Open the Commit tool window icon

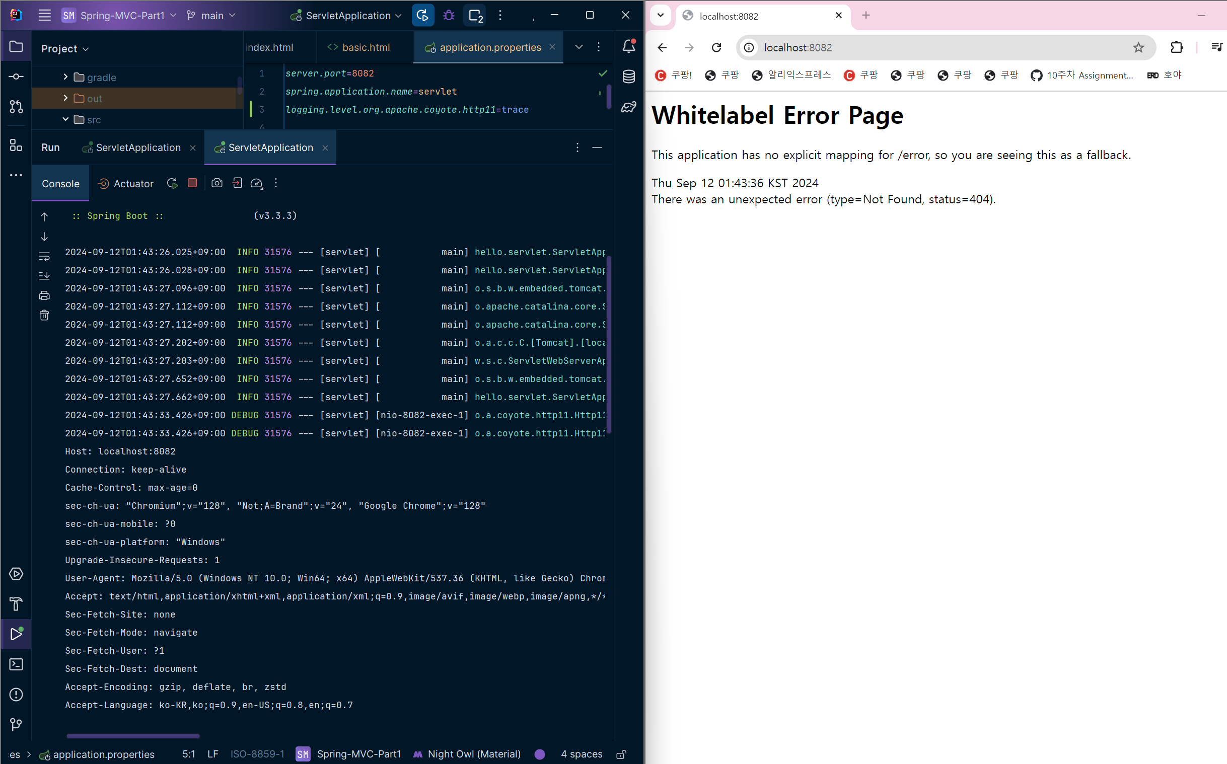click(x=16, y=77)
